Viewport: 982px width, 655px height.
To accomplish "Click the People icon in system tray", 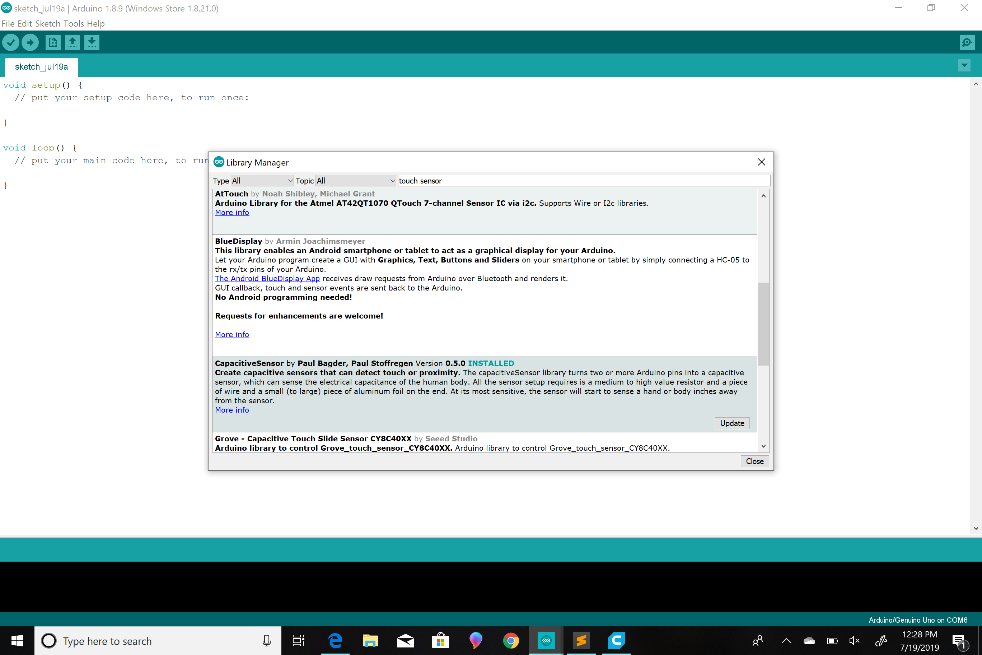I will point(758,640).
